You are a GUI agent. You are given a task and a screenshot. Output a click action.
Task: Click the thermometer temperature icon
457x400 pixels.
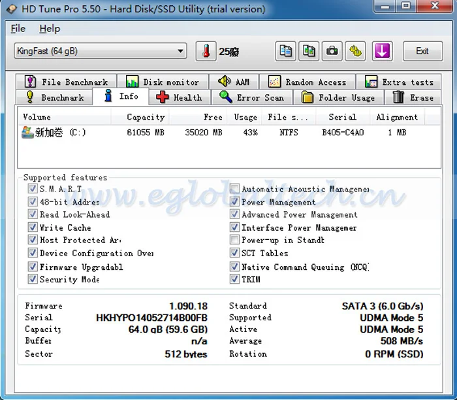206,52
